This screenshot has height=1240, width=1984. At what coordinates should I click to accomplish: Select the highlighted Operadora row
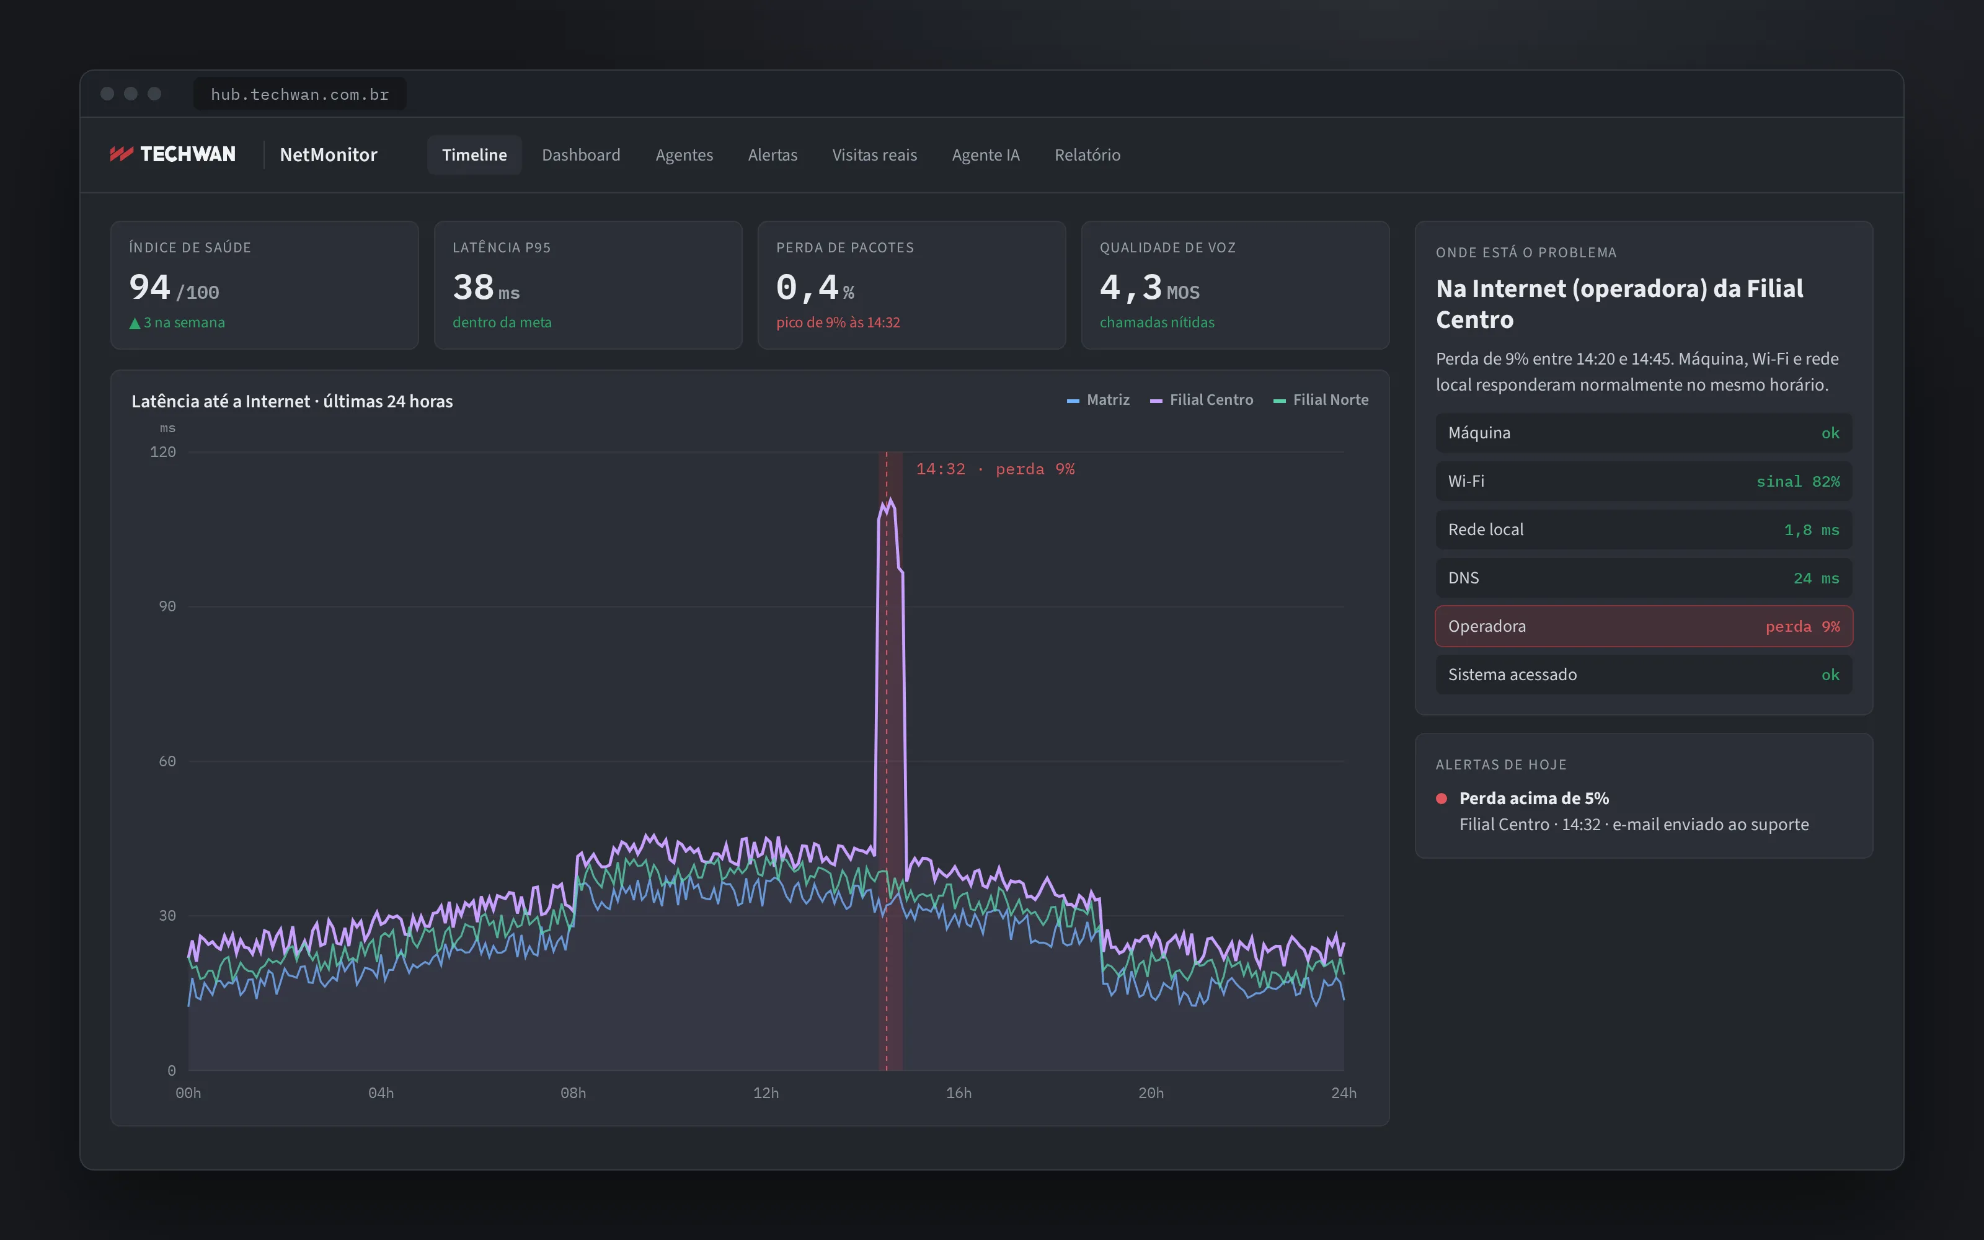1643,627
